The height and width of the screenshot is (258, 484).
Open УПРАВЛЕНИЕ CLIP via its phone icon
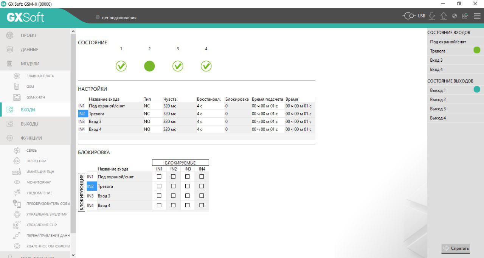[x=17, y=225]
